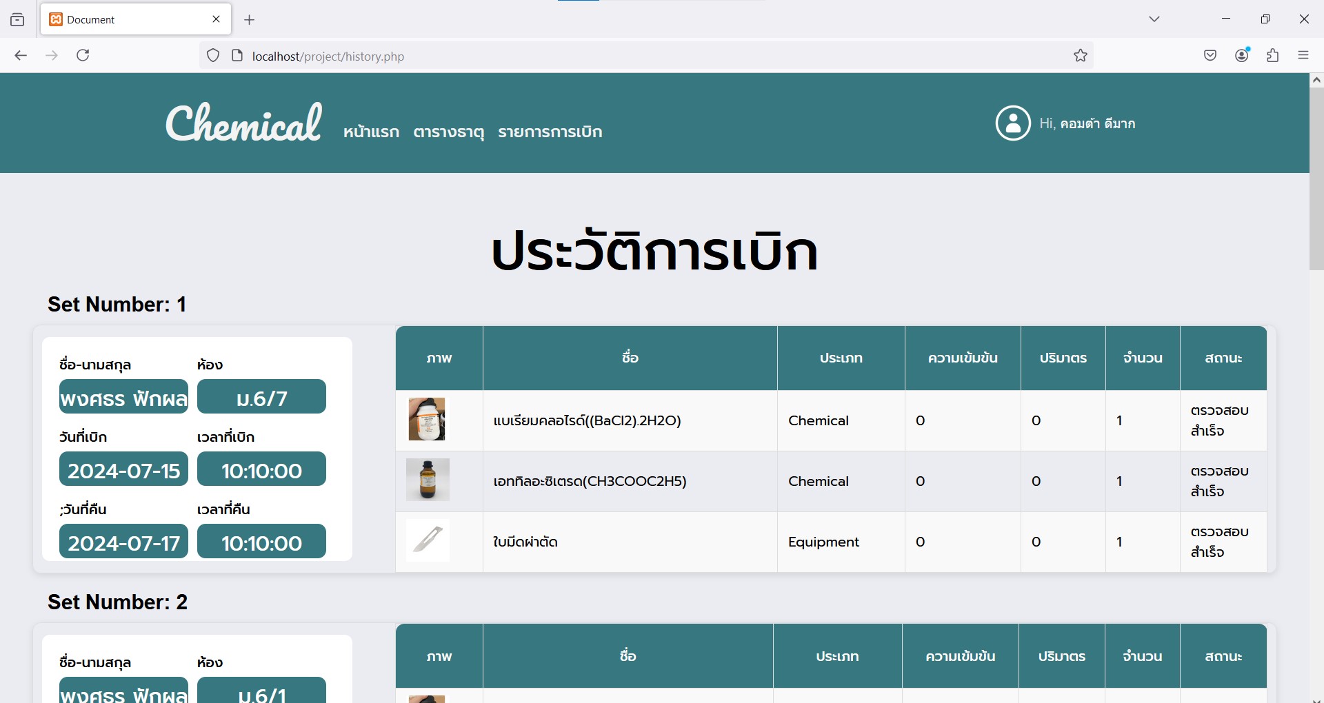Click the browser forward arrow
The height and width of the screenshot is (703, 1324).
pos(52,56)
